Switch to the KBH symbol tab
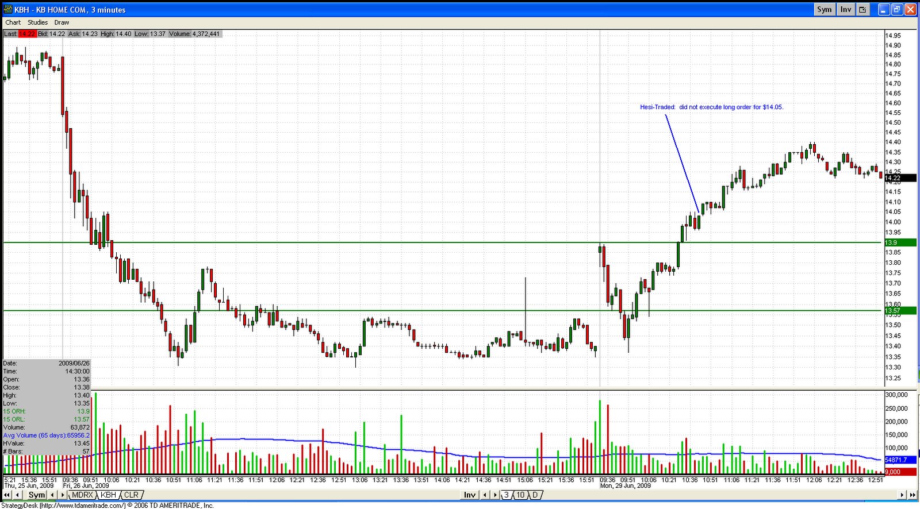The image size is (920, 509). pyautogui.click(x=108, y=495)
